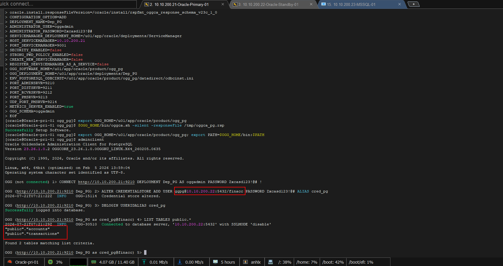Click the 'Credential store altered.' message
The image size is (503, 266).
point(131,196)
